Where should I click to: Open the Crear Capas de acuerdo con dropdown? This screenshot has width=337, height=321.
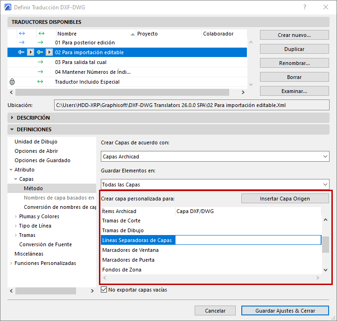[215, 157]
